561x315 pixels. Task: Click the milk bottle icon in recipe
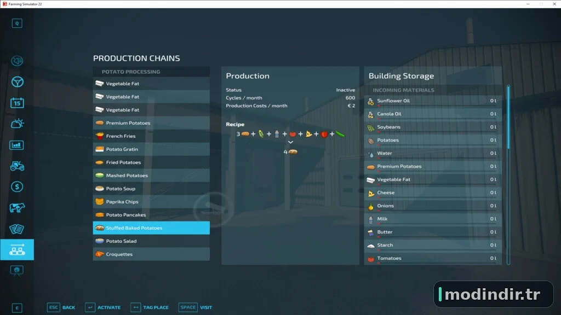click(277, 134)
